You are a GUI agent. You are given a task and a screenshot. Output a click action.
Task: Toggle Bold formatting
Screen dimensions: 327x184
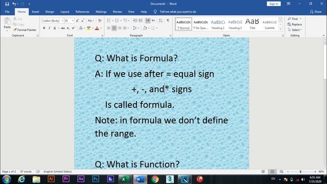44,28
